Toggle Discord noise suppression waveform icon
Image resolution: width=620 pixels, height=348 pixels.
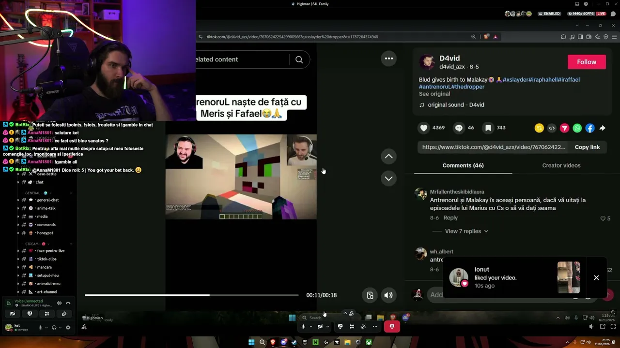click(59, 304)
